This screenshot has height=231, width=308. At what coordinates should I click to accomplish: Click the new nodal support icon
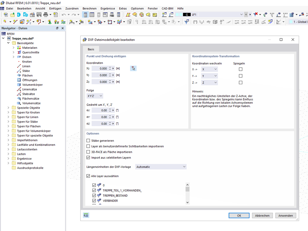click(x=50, y=22)
